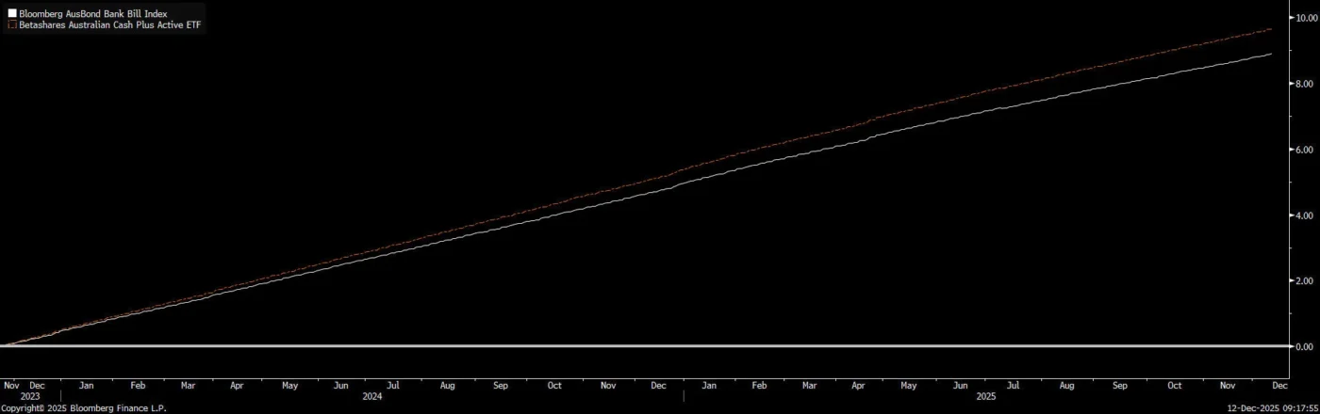
Task: Click the 10.00 y-axis tick label
Action: point(1304,18)
